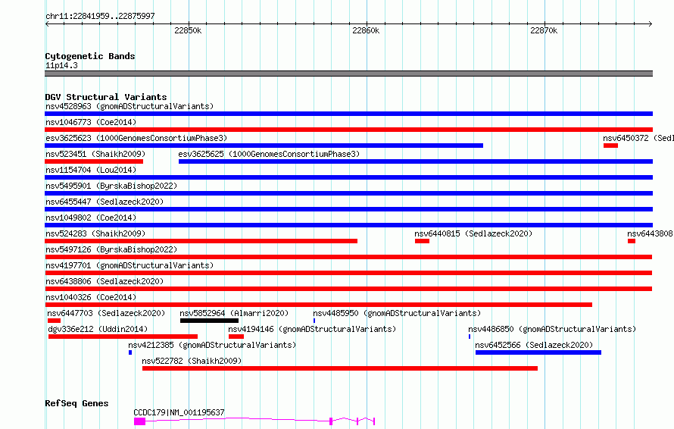Screen dimensions: 674x429
Task: Open nsv522782 (Shaikh2009) label
Action: tap(192, 361)
